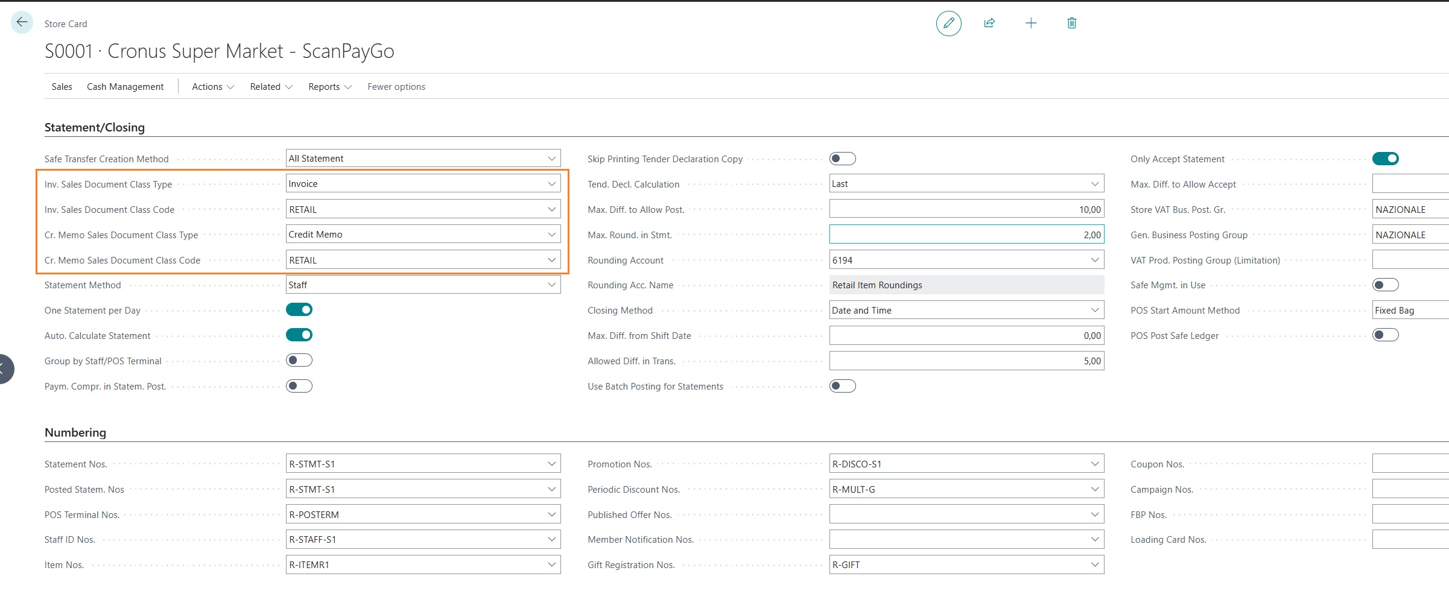Screen dimensions: 1449x591
Task: Click the Store Card page caption
Action: click(66, 24)
